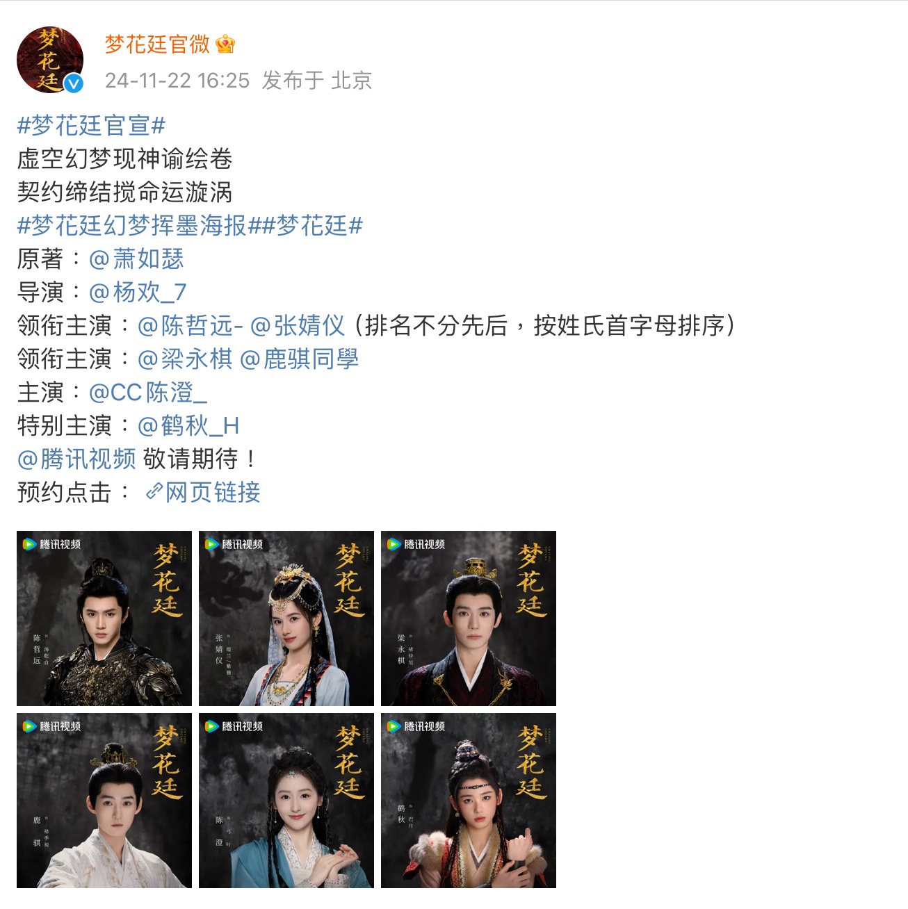Click the blue verified badge on avatar
Screen dimensions: 908x909
(74, 84)
